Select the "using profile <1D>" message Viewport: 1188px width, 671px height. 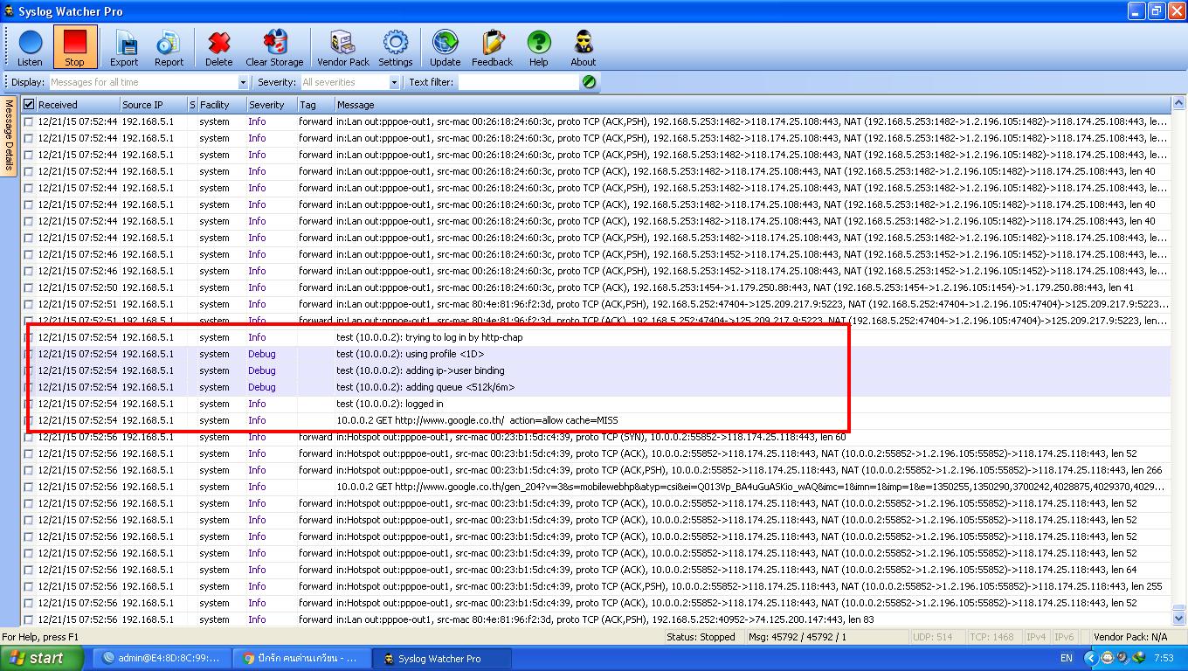coord(411,354)
